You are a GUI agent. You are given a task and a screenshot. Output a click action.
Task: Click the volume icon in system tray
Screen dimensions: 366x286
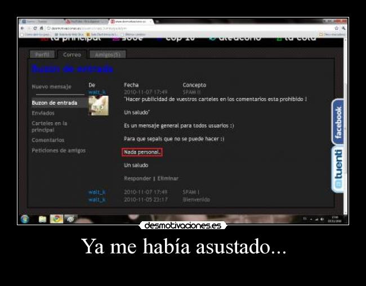pyautogui.click(x=322, y=219)
